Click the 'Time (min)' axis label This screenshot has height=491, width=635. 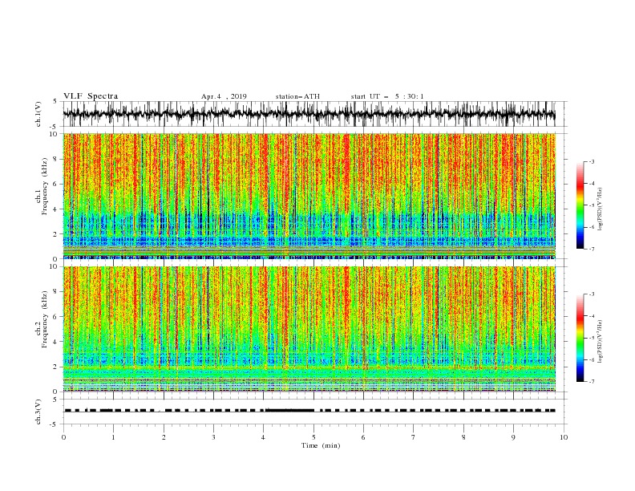pyautogui.click(x=321, y=445)
